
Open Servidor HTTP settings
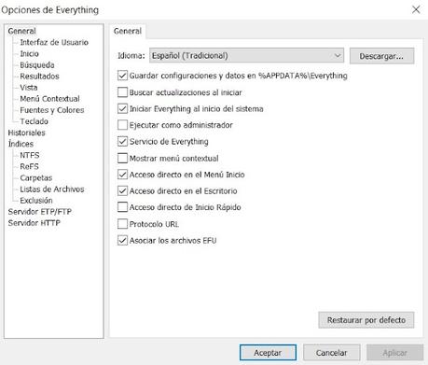point(34,223)
